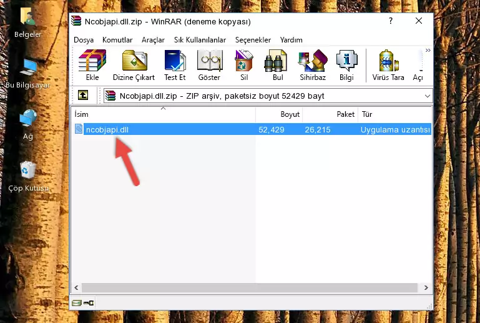The height and width of the screenshot is (323, 480).
Task: Click the 52,429 size value
Action: pyautogui.click(x=272, y=129)
